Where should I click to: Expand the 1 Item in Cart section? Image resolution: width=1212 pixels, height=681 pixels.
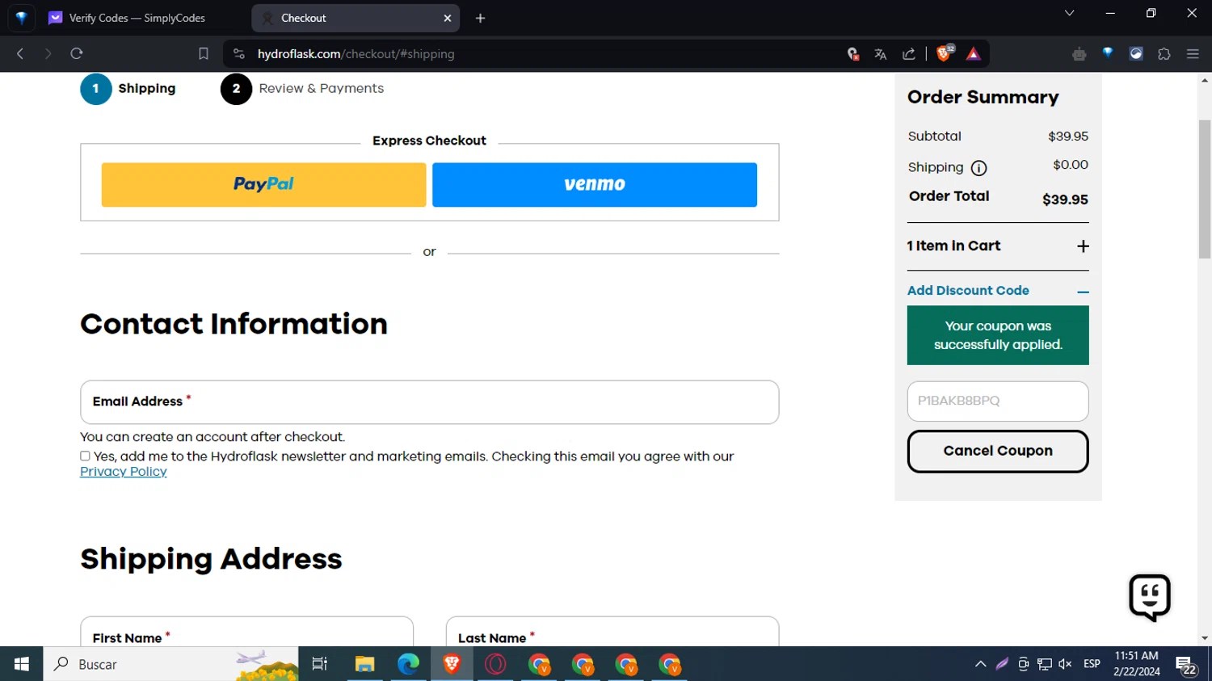click(998, 246)
